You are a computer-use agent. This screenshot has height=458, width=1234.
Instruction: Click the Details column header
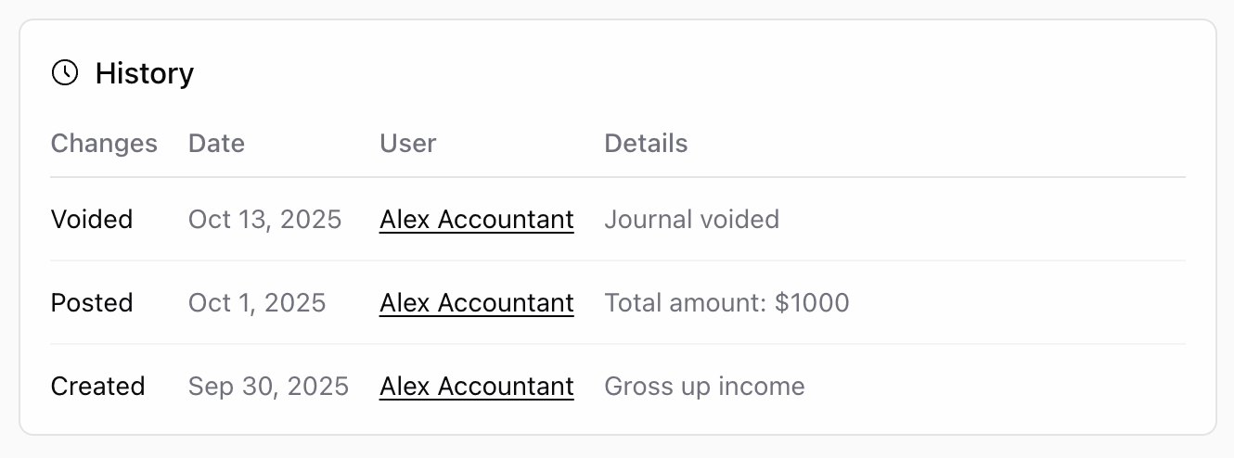646,144
